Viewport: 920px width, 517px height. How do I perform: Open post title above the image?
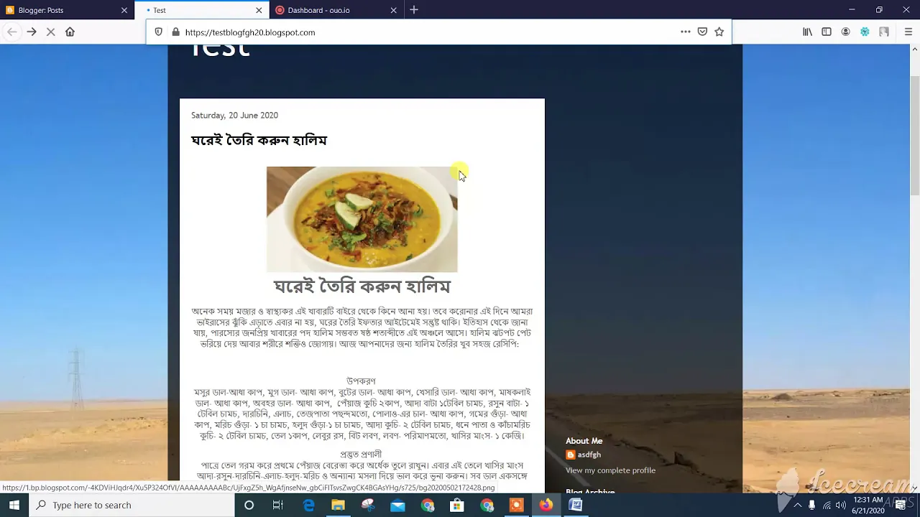coord(259,140)
